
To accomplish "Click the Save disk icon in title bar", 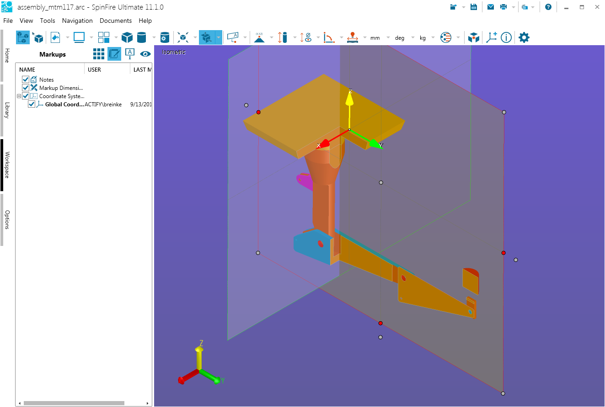I will pos(474,7).
